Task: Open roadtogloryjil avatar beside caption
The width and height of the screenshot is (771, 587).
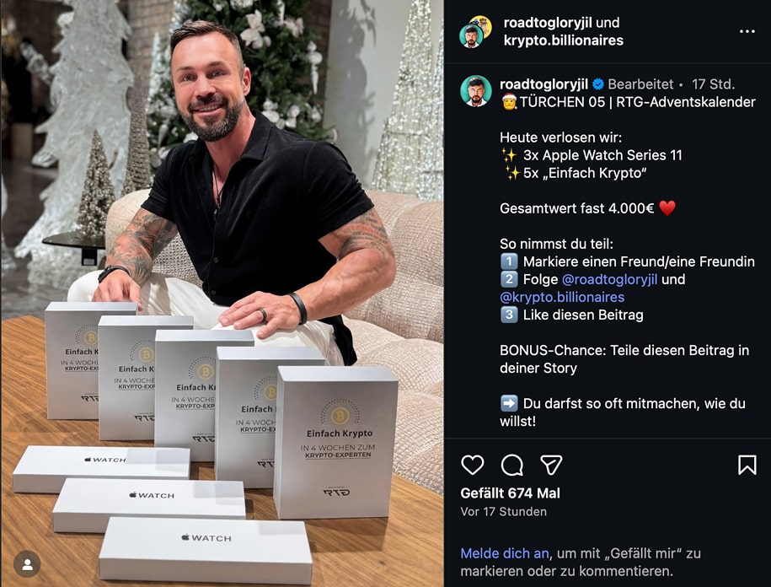Action: coord(475,91)
